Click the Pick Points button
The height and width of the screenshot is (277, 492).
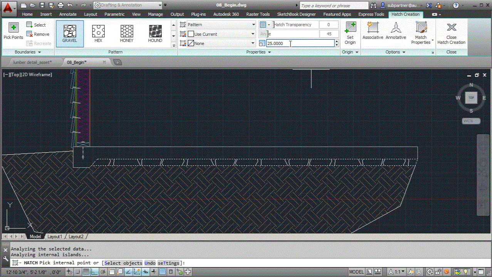[13, 31]
